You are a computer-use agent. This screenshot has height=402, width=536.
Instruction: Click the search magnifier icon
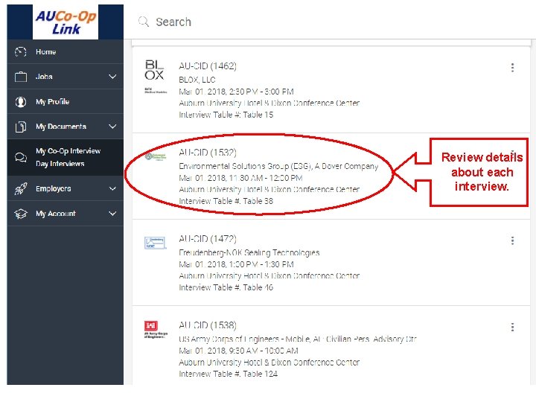(144, 22)
